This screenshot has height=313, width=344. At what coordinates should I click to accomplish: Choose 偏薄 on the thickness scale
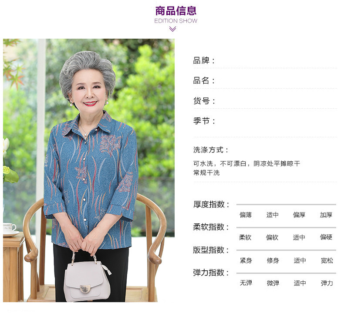246,215
